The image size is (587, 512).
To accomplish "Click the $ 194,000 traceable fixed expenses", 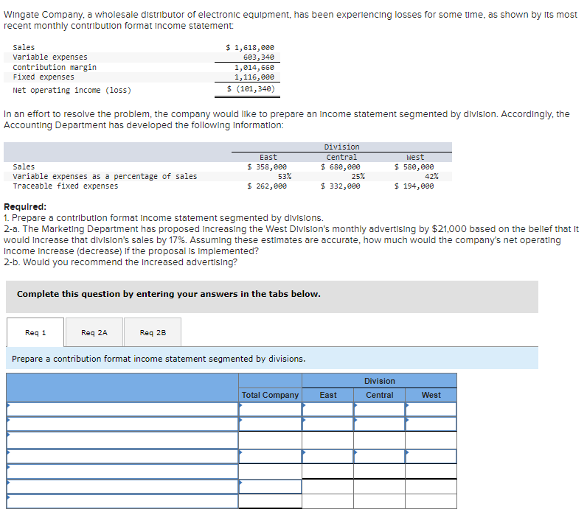I will (414, 186).
